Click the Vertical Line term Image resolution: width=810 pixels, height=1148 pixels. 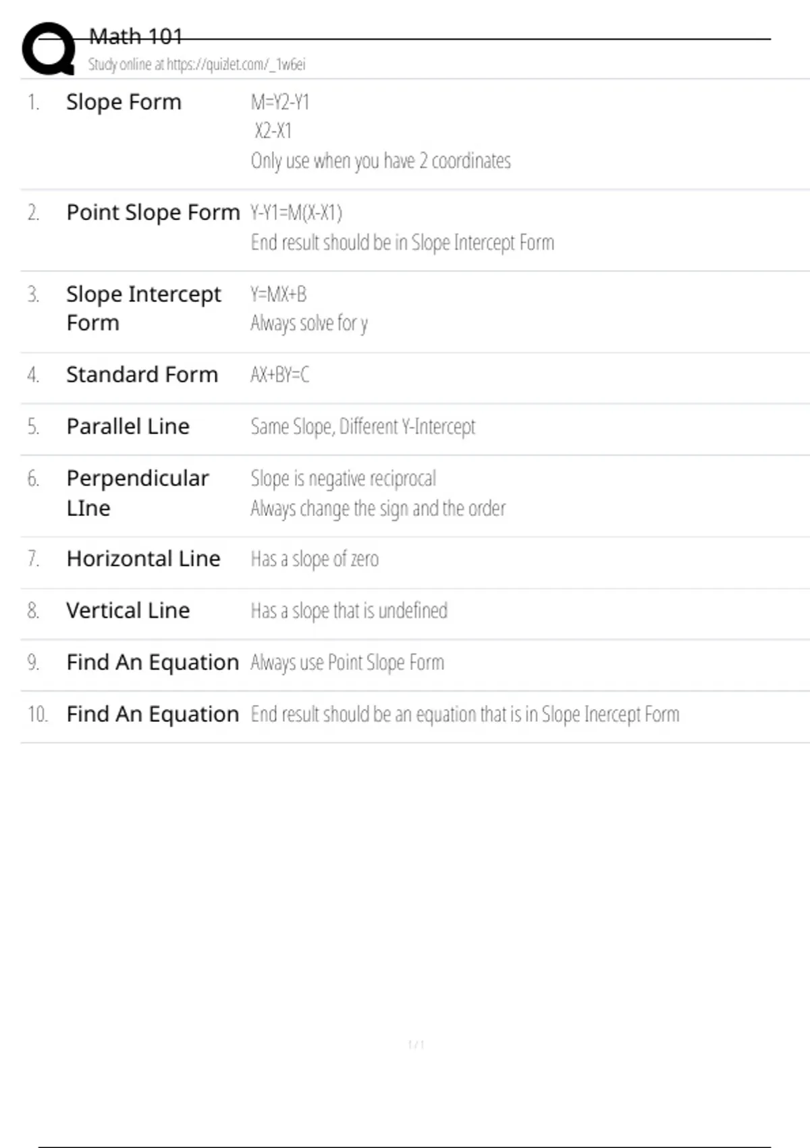pos(128,610)
